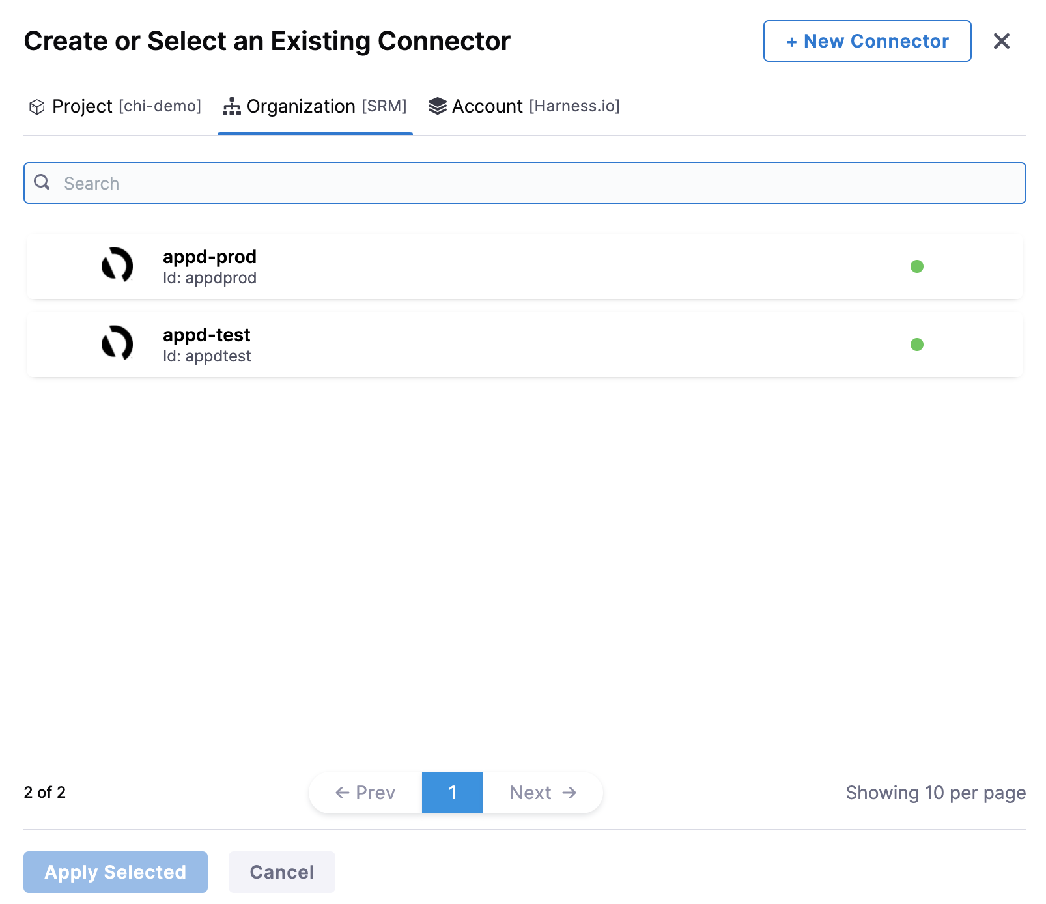Image resolution: width=1046 pixels, height=904 pixels.
Task: Select the appd-prod connector row
Action: [525, 266]
